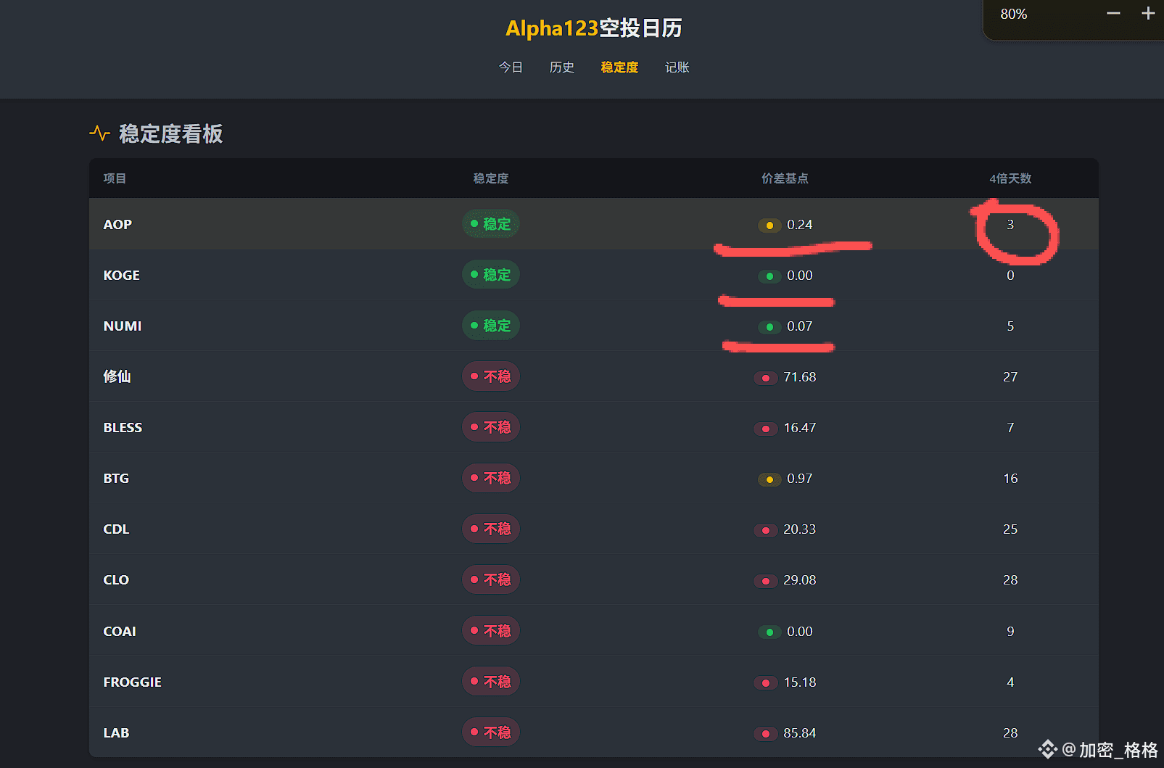This screenshot has height=768, width=1164.
Task: Click the pulse icon beside 稳定度看板
Action: pos(99,133)
